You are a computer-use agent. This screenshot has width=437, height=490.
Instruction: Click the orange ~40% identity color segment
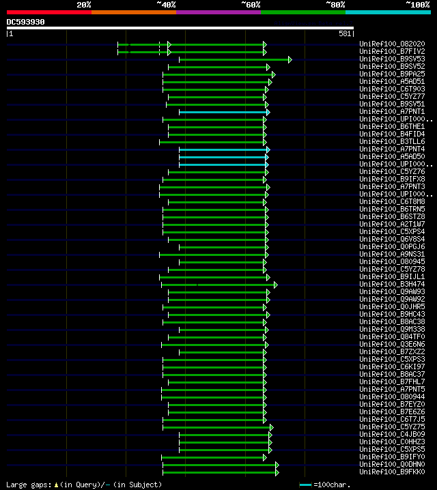click(x=134, y=12)
